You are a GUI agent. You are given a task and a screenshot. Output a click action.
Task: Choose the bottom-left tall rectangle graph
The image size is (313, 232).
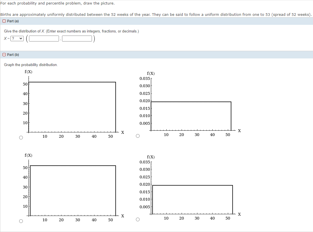point(21,221)
